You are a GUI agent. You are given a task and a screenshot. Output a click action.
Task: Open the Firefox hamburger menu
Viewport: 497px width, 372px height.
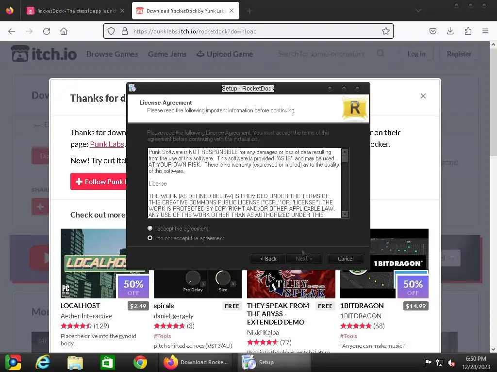[485, 31]
